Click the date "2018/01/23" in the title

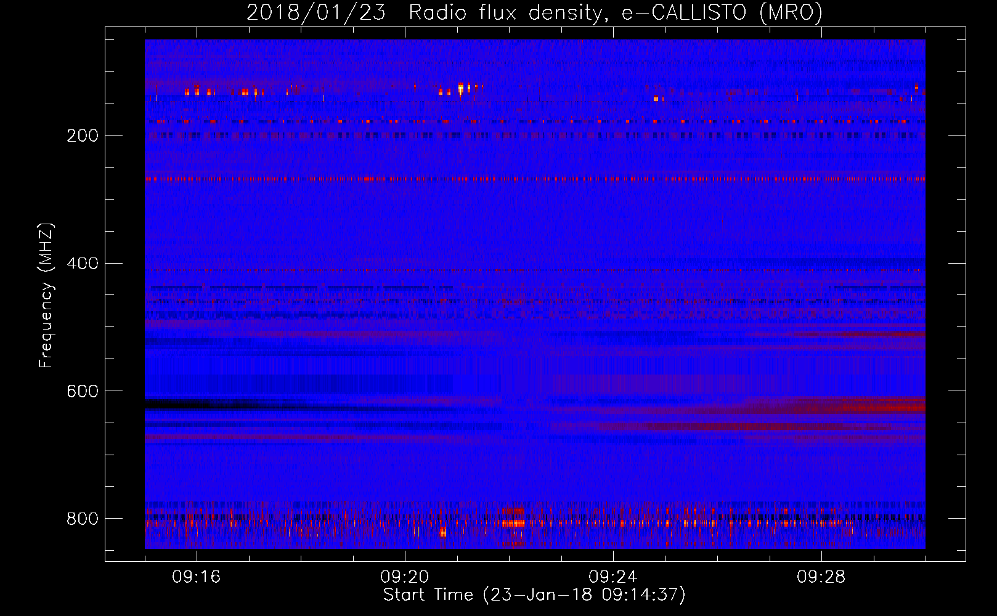[316, 12]
